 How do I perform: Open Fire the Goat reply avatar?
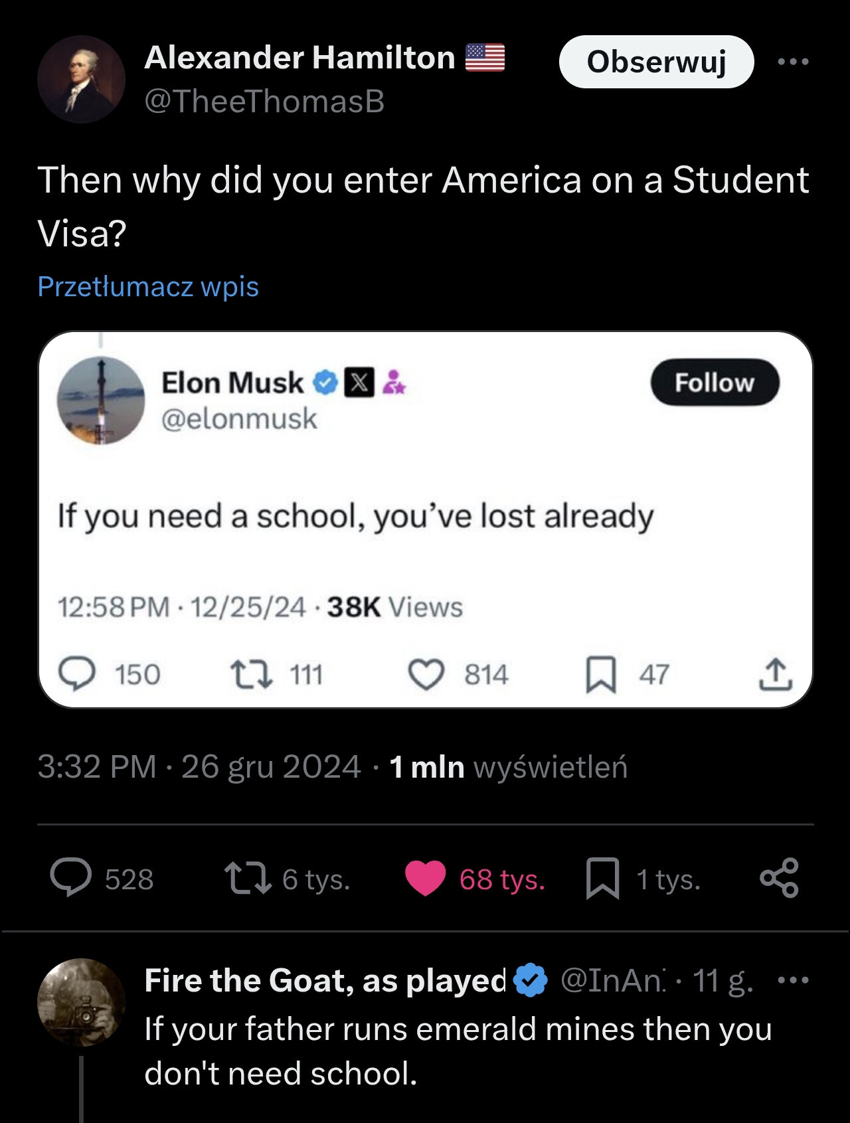(x=80, y=1002)
